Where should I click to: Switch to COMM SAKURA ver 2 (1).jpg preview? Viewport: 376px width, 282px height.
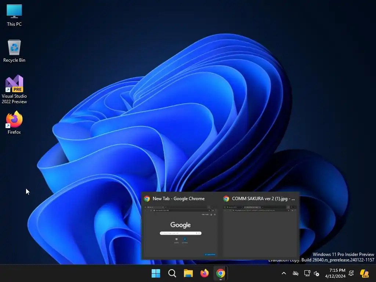(x=260, y=231)
